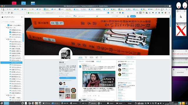The height and width of the screenshot is (105, 188).
Task: Collapse the グループB bookmark folder
Action: click(7, 39)
